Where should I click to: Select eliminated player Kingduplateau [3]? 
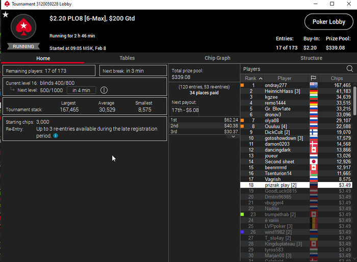pos(296,244)
